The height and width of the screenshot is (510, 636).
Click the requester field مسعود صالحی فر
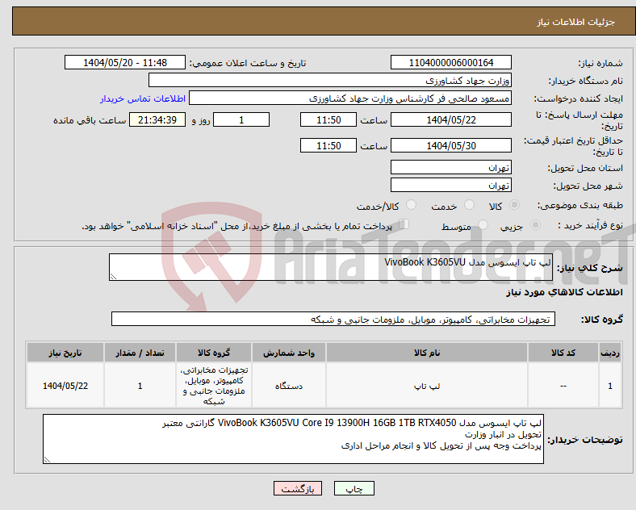[x=350, y=98]
